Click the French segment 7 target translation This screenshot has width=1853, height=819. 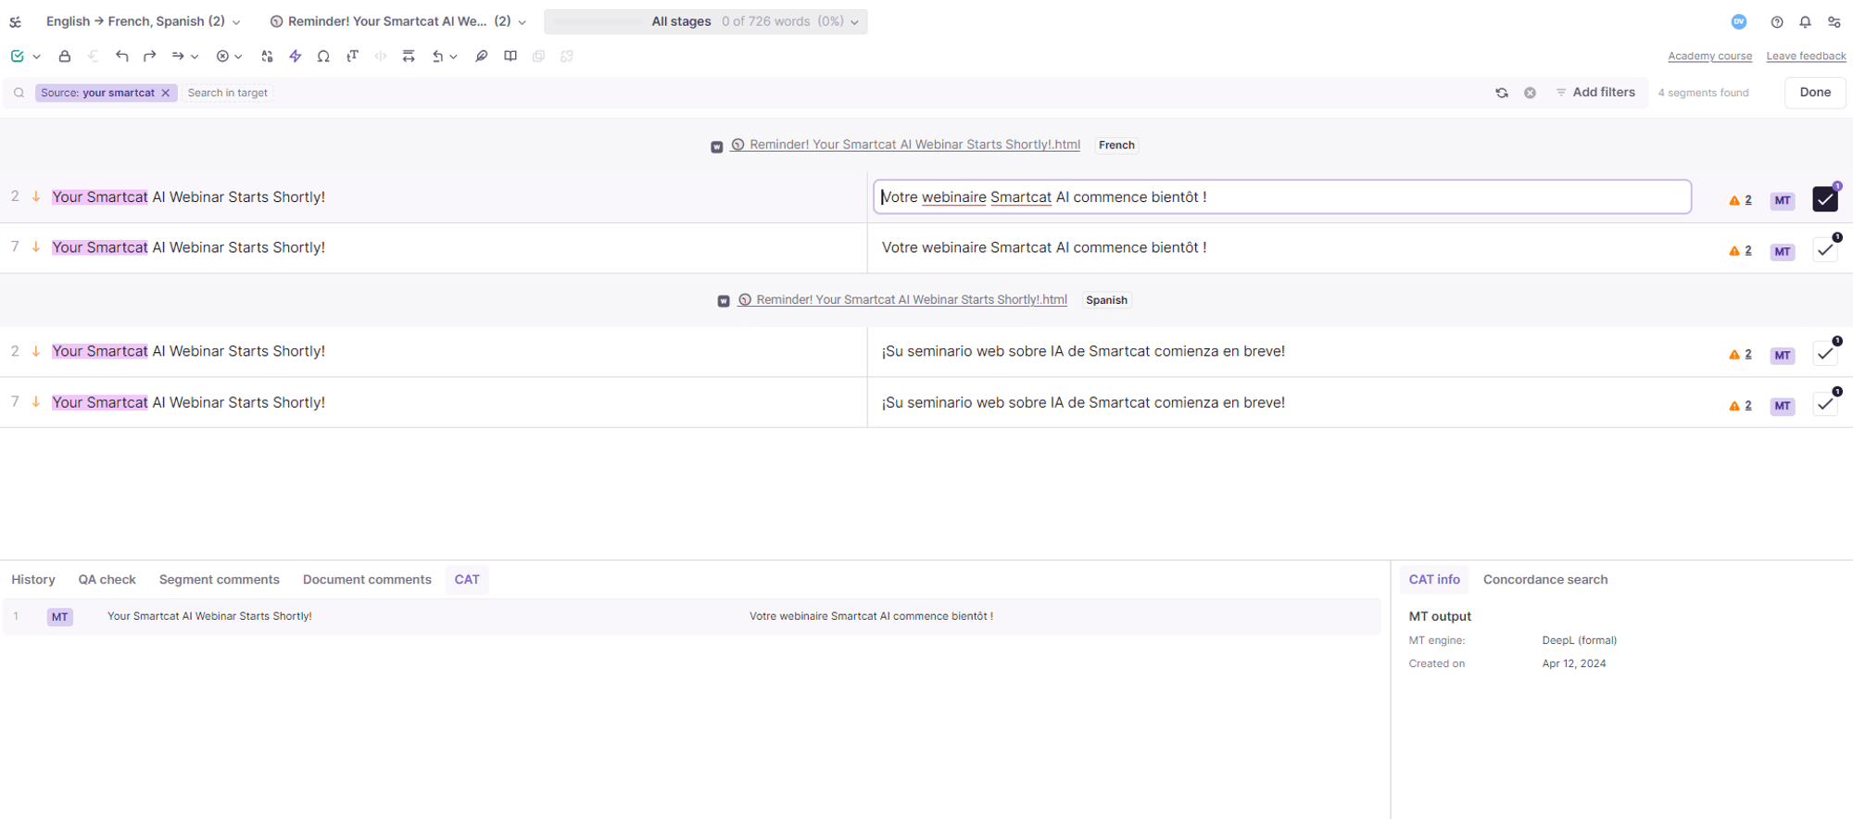click(1044, 248)
